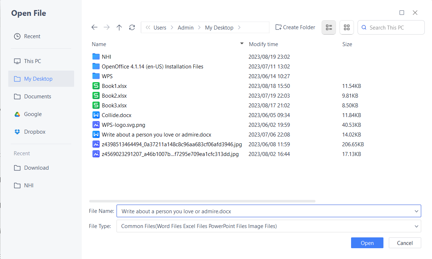Toggle the Name column sort order
Image resolution: width=432 pixels, height=259 pixels.
[241, 44]
